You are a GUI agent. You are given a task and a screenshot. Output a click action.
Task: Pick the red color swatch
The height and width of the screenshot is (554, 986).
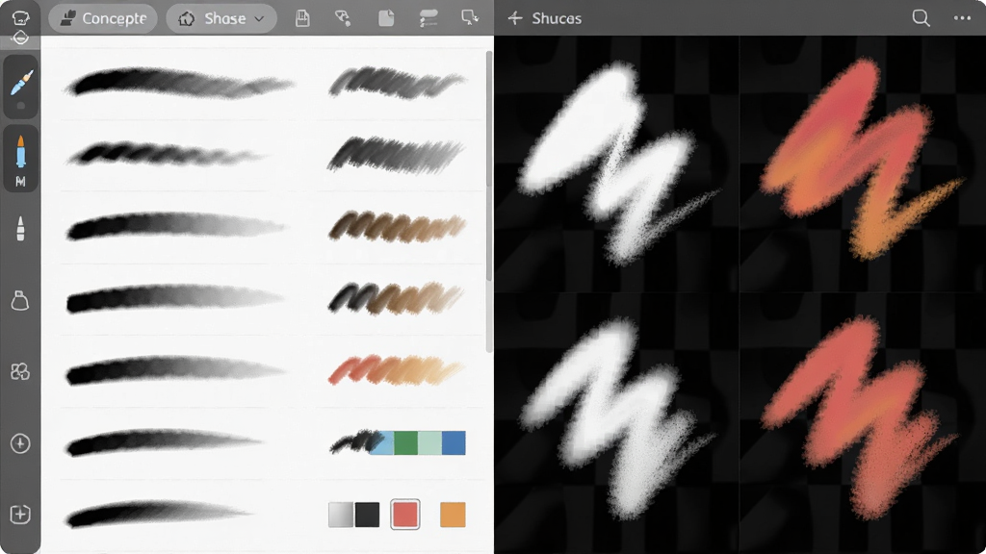tap(405, 515)
